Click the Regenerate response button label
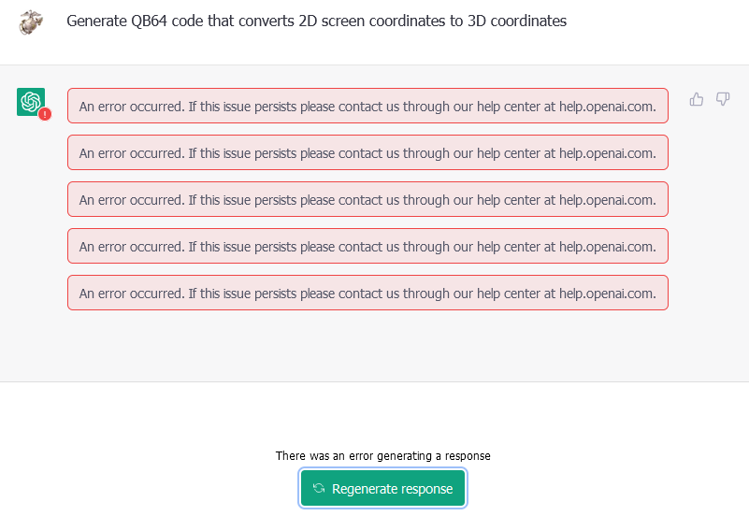This screenshot has height=516, width=749. pyautogui.click(x=392, y=489)
